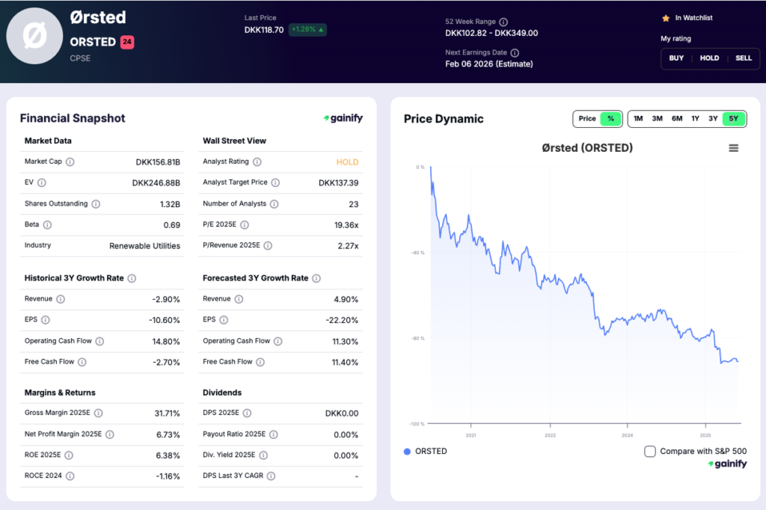Click the SELL rating button

pos(744,58)
